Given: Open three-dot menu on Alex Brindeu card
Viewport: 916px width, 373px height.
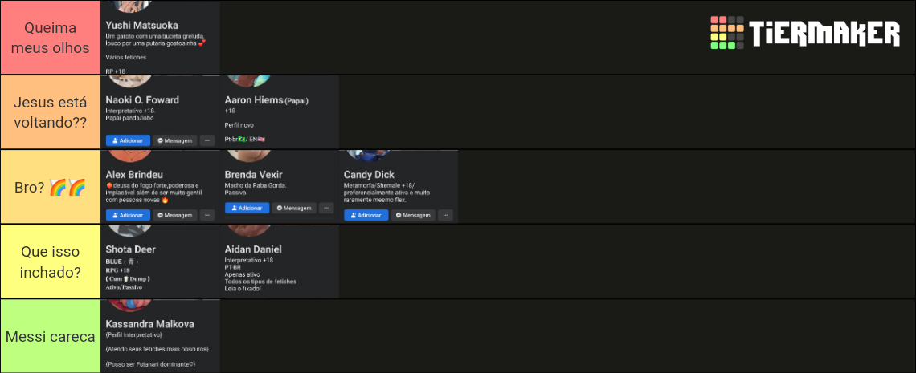Looking at the screenshot, I should point(207,215).
